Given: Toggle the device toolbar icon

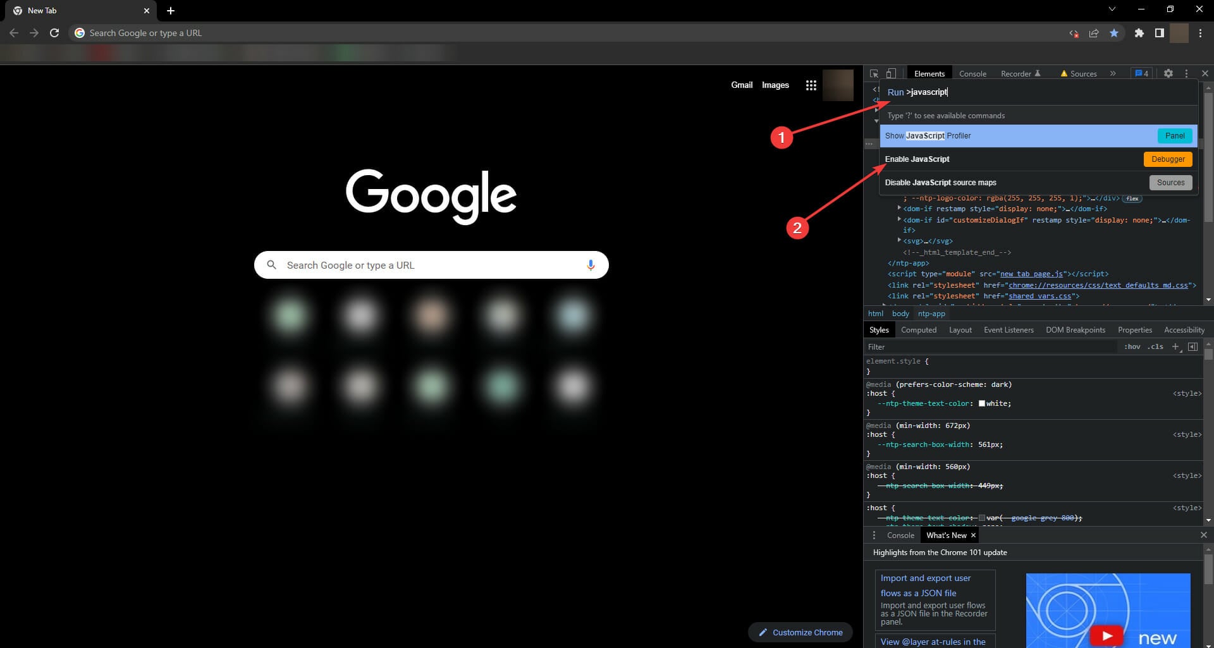Looking at the screenshot, I should 891,74.
